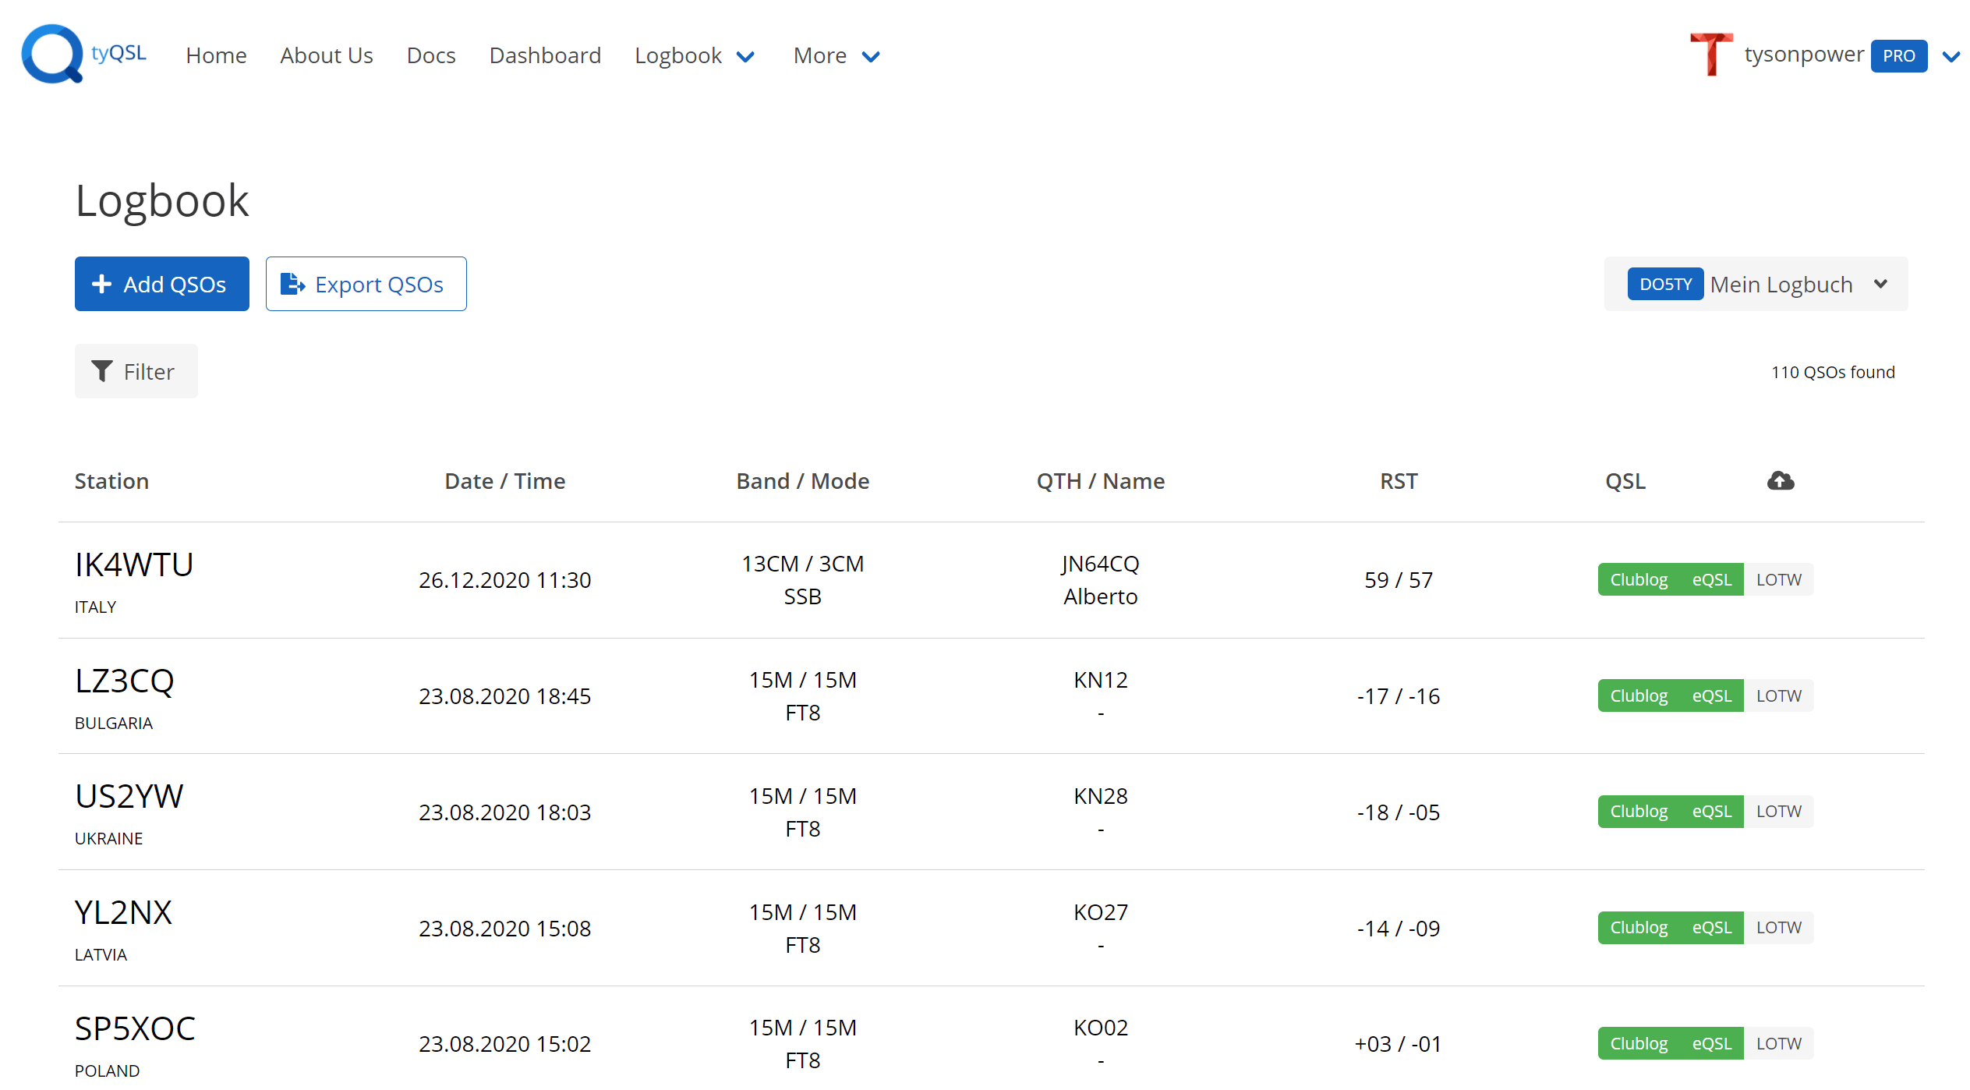The height and width of the screenshot is (1090, 1970).
Task: Click the tyQSL logo icon
Action: point(51,54)
